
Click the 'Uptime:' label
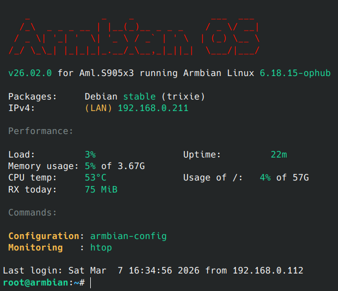[202, 155]
